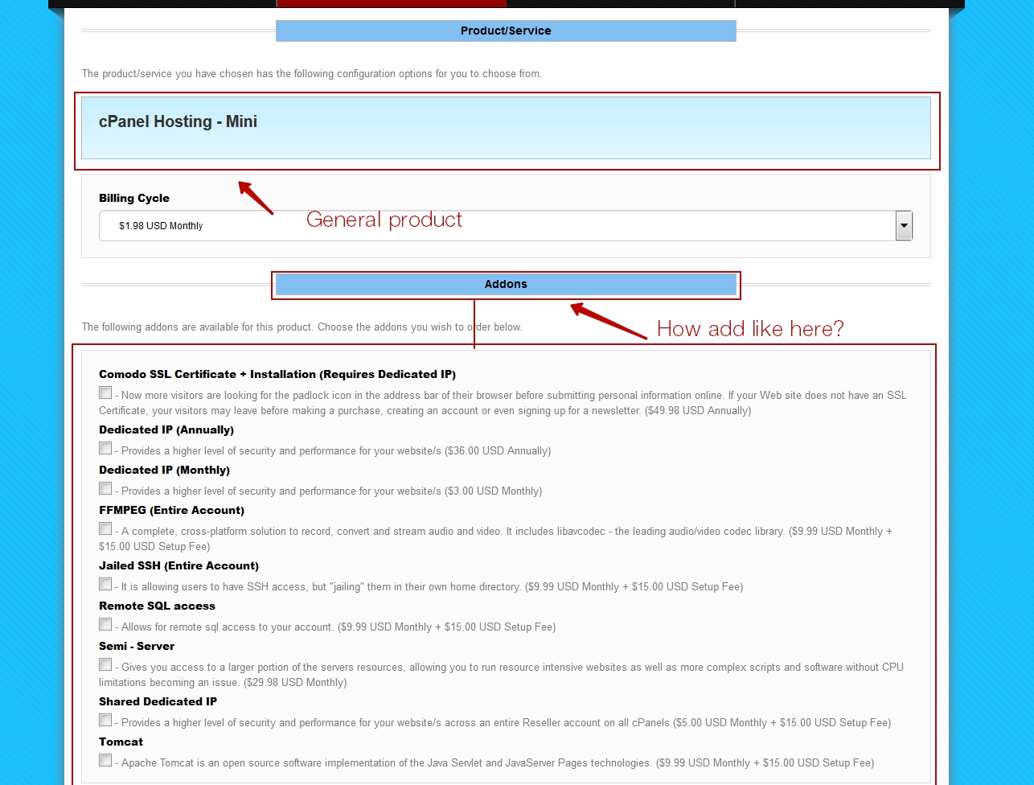
Task: Click the Product/Service section header
Action: [x=506, y=31]
